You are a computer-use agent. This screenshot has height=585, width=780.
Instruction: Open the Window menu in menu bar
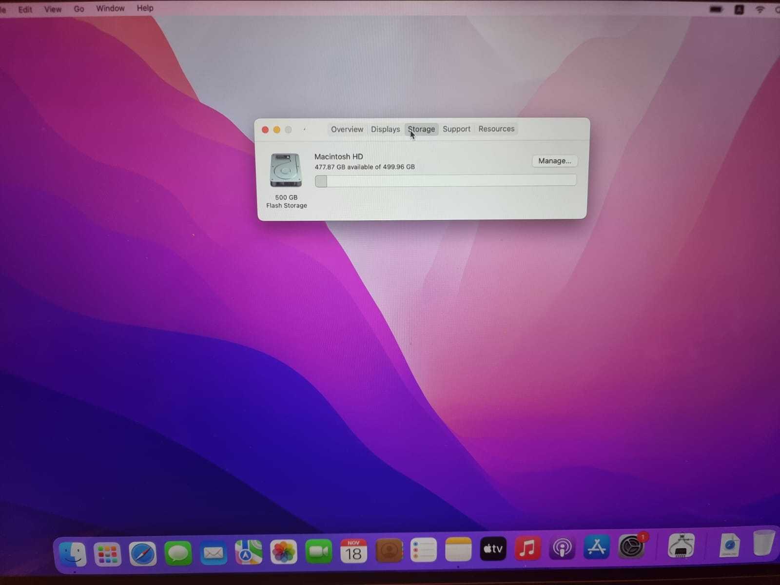[x=110, y=8]
